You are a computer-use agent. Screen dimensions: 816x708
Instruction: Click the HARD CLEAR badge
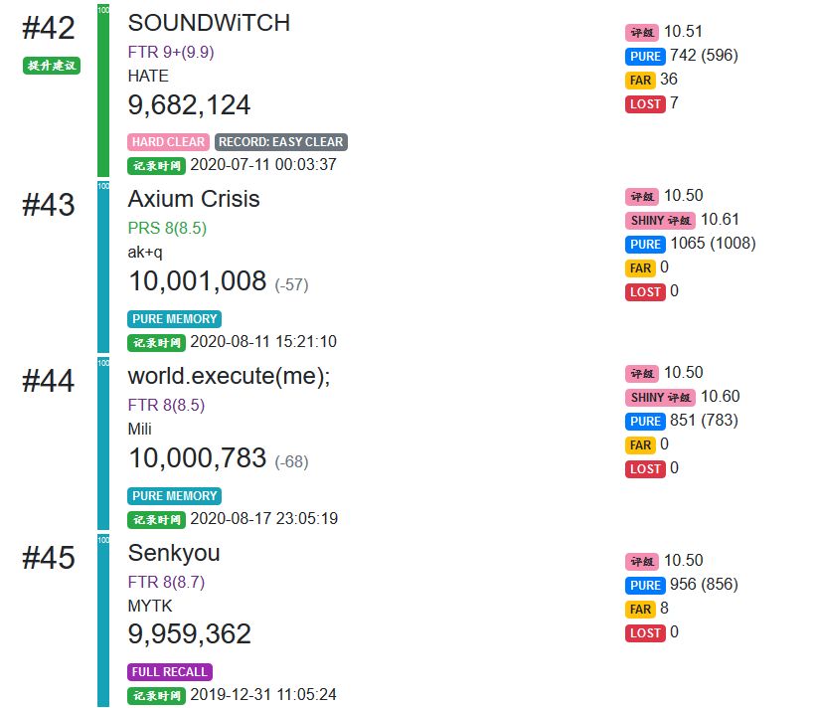tap(168, 142)
